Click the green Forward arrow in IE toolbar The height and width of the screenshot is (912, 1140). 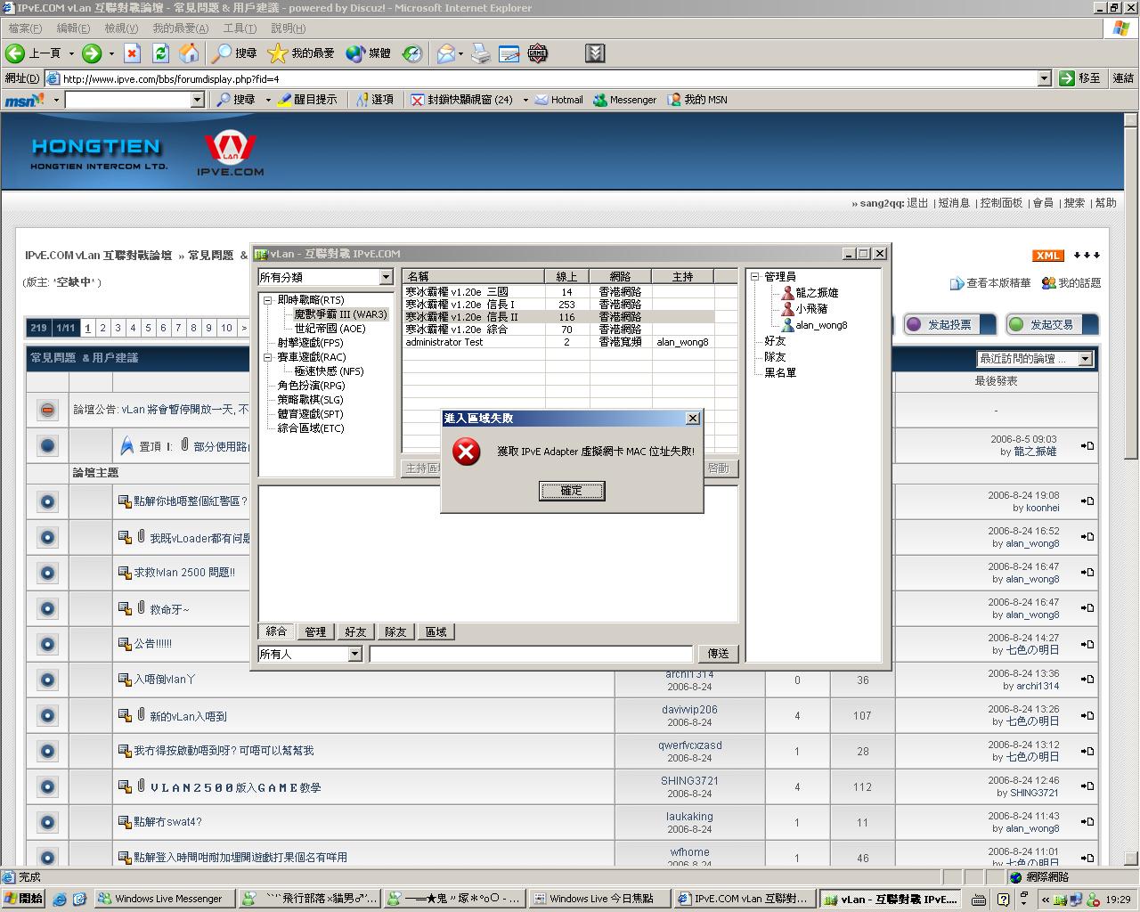point(92,53)
